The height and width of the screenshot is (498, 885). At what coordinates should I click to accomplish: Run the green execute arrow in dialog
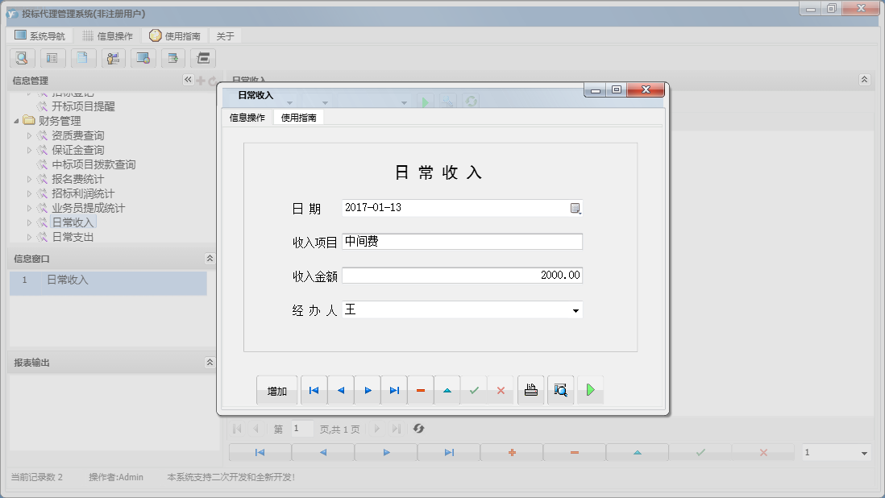pyautogui.click(x=589, y=389)
